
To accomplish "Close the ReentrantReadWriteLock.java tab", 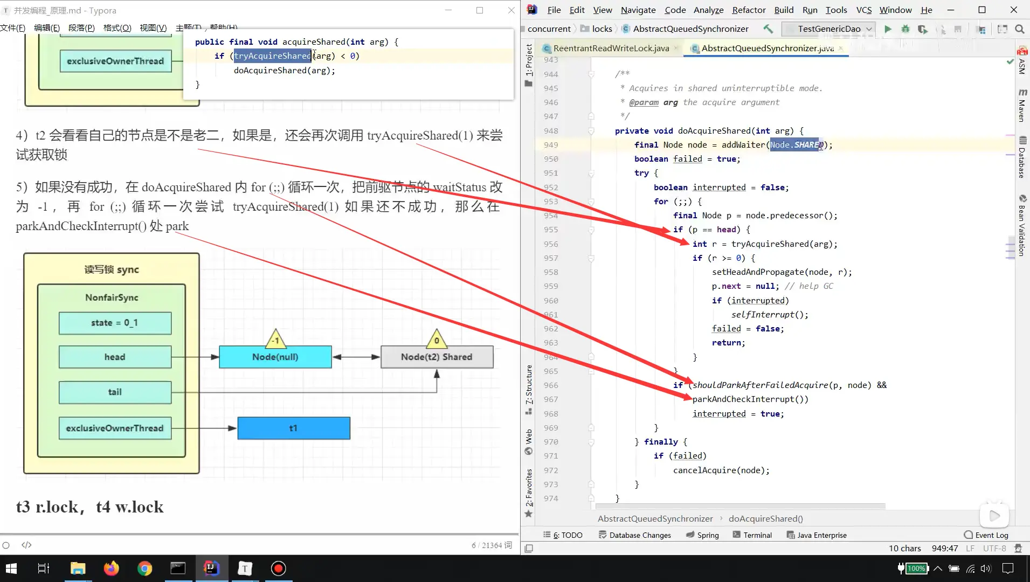I will (x=675, y=48).
